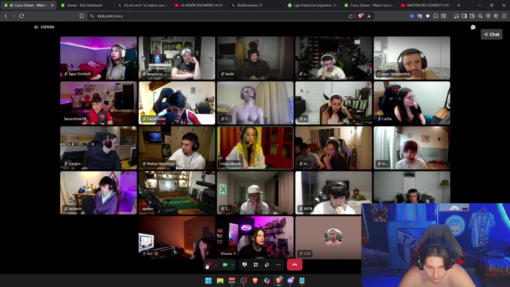The image size is (510, 287).
Task: Close the active Coscu Stream tab
Action: click(x=52, y=5)
